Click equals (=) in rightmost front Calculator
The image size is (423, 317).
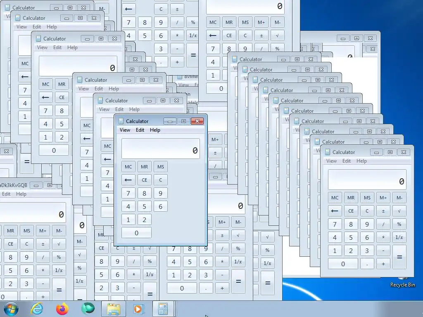click(x=399, y=257)
